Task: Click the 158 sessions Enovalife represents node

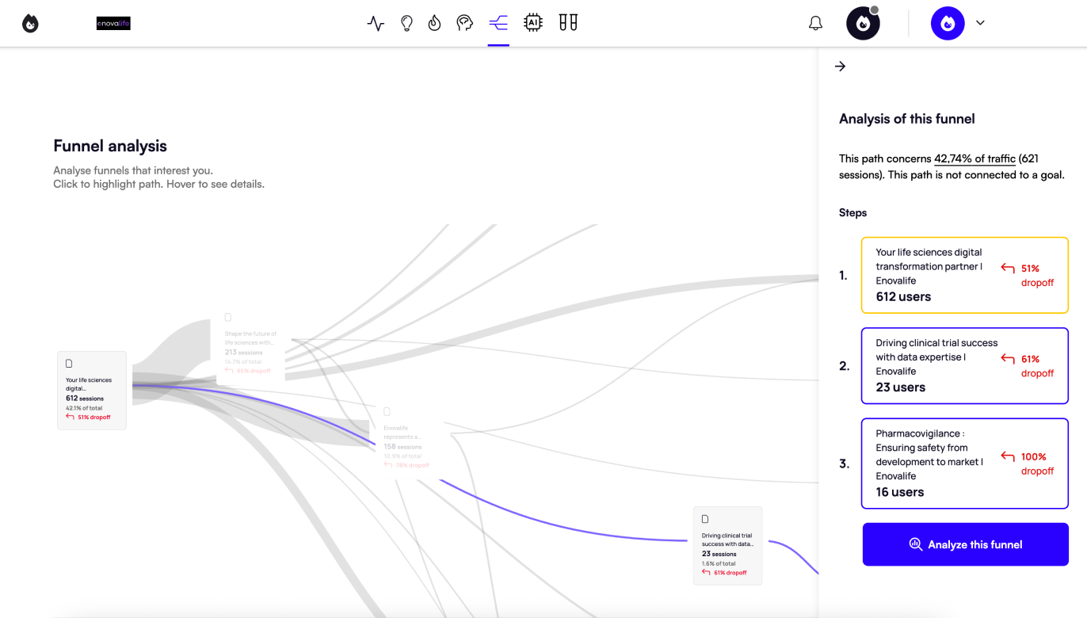Action: [408, 438]
